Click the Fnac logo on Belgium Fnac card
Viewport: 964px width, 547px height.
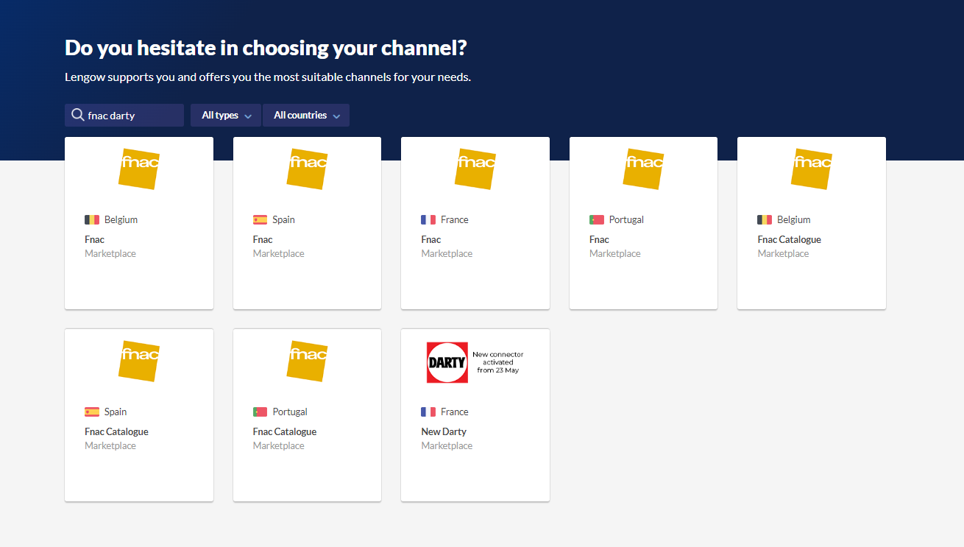click(x=139, y=169)
